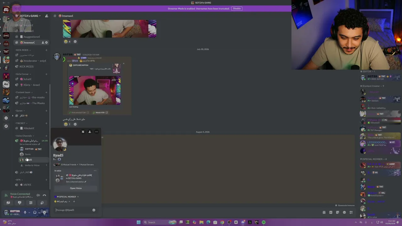Open Discover servers compass icon
This screenshot has height=226, width=402.
[x=6, y=126]
